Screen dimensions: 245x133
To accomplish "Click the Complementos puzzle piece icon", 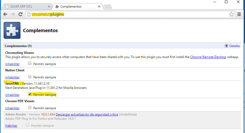I will pos(12,30).
